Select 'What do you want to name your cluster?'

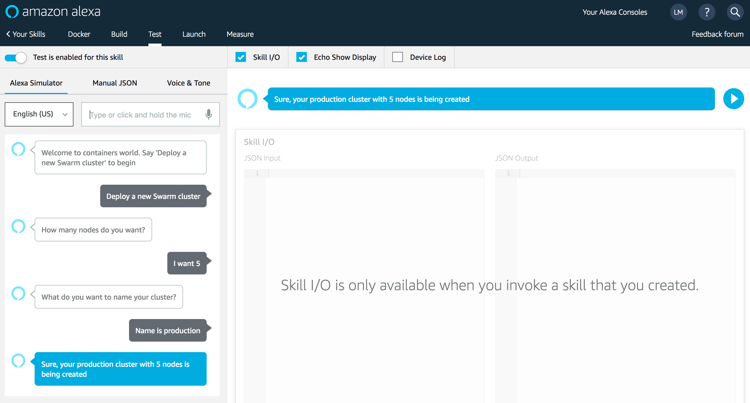tap(109, 297)
